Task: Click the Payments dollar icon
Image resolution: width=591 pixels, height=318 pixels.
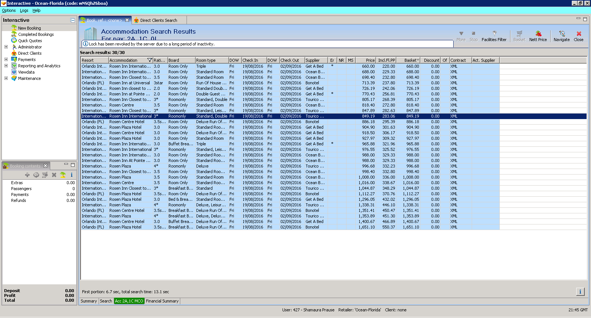Action: click(14, 60)
